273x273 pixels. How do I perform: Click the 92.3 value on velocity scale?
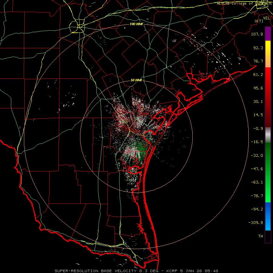[x=258, y=48]
